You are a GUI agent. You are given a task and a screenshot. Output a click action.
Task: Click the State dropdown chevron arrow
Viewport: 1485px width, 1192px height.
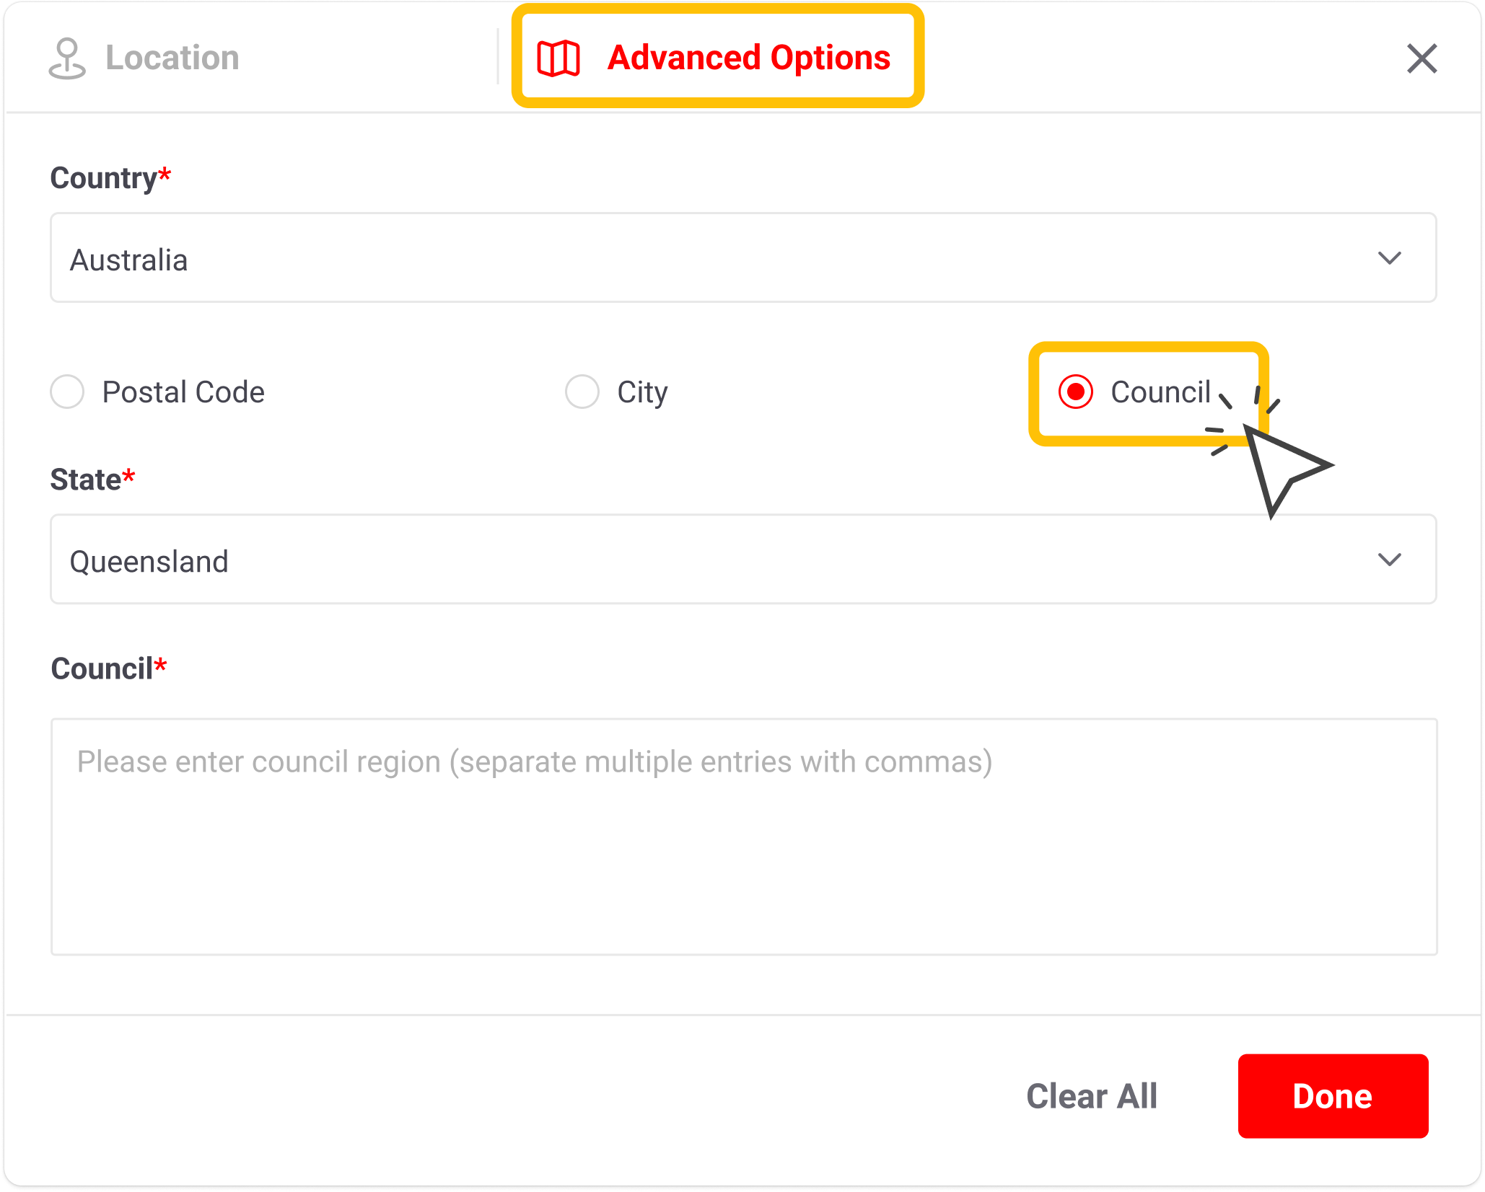click(1389, 560)
